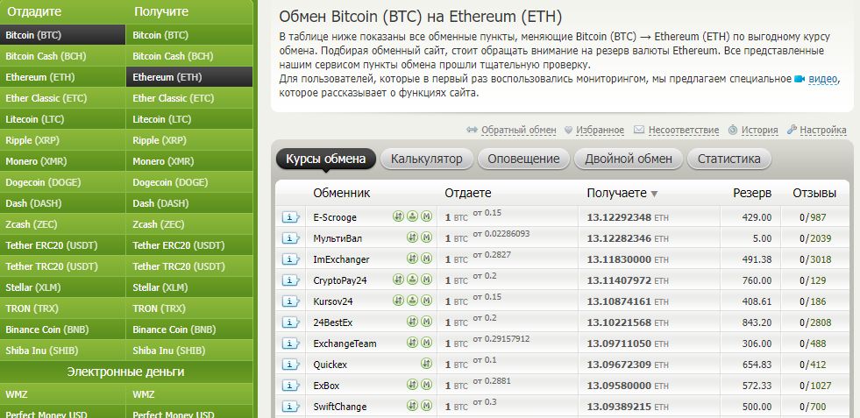This screenshot has height=418, width=860.
Task: Click the M badge in Kursov24 row
Action: (x=426, y=301)
